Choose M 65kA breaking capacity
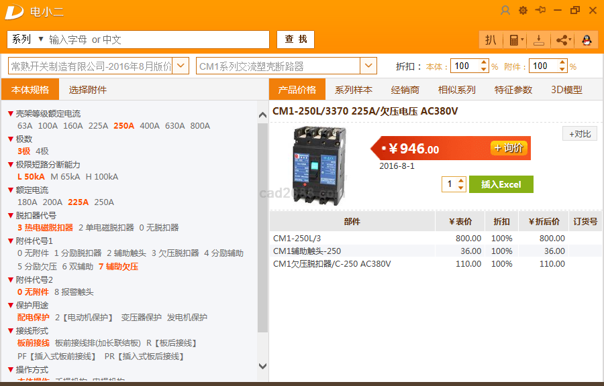 [x=65, y=177]
